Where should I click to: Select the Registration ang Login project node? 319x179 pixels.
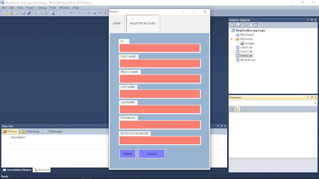(x=250, y=30)
